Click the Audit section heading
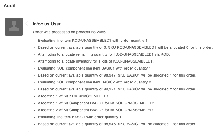Screen dimensions: 218x134 click(x=9, y=5)
